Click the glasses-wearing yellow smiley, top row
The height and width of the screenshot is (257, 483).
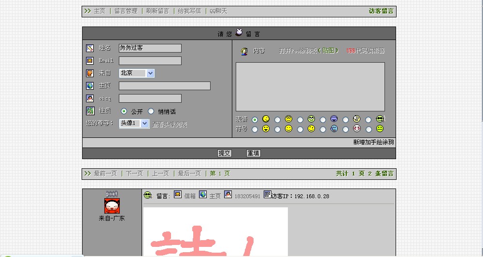[x=288, y=119]
